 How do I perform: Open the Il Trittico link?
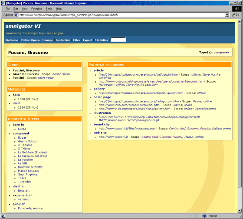coord(24,149)
